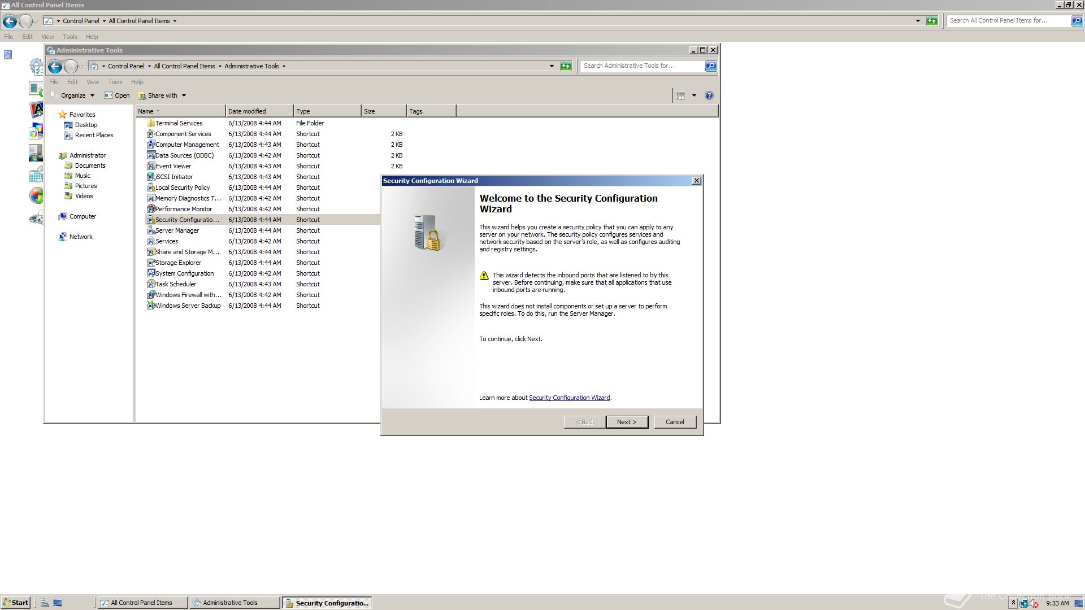Select the Terminal Services folder icon
The image size is (1085, 610).
tap(150, 123)
